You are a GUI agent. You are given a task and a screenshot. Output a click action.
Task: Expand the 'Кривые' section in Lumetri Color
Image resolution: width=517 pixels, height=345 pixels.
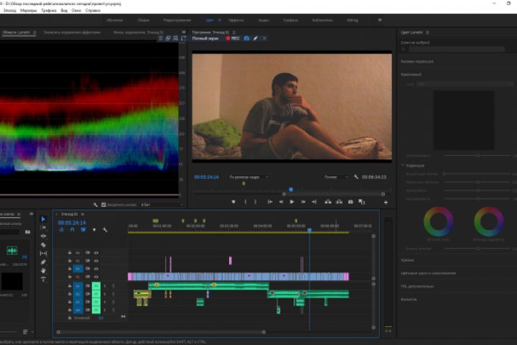click(407, 259)
